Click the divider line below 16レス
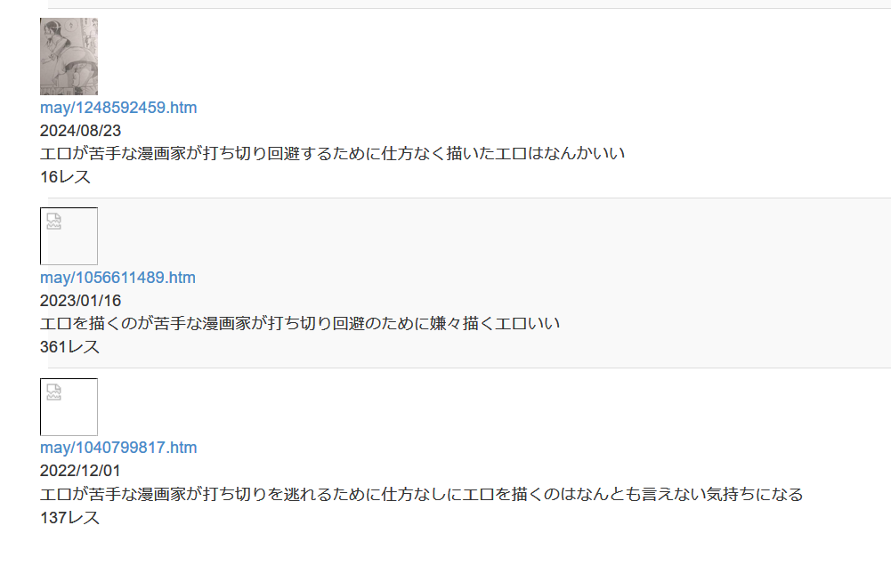 (x=469, y=198)
